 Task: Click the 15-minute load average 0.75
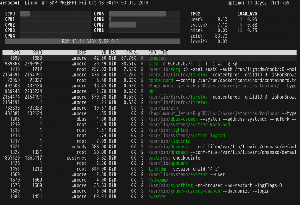click(252, 30)
